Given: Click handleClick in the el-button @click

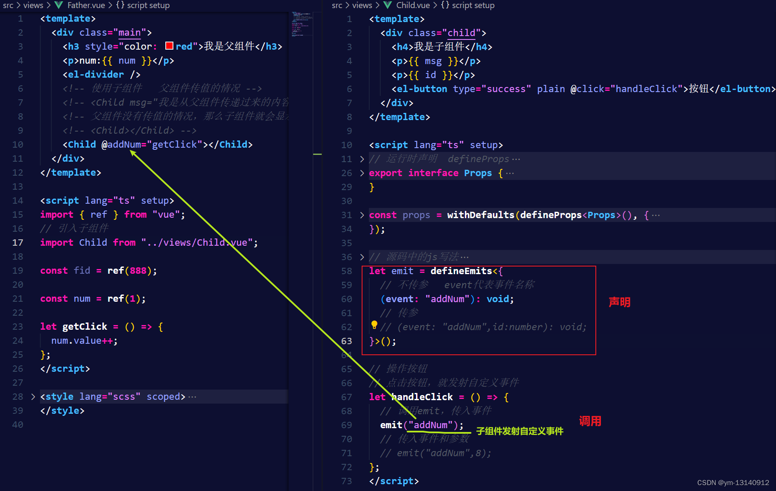Looking at the screenshot, I should click(646, 89).
